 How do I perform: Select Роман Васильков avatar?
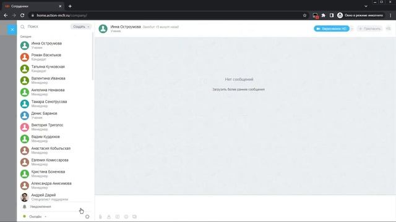click(25, 57)
